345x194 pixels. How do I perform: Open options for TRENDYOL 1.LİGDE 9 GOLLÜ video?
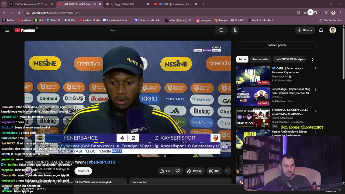[x=316, y=110]
